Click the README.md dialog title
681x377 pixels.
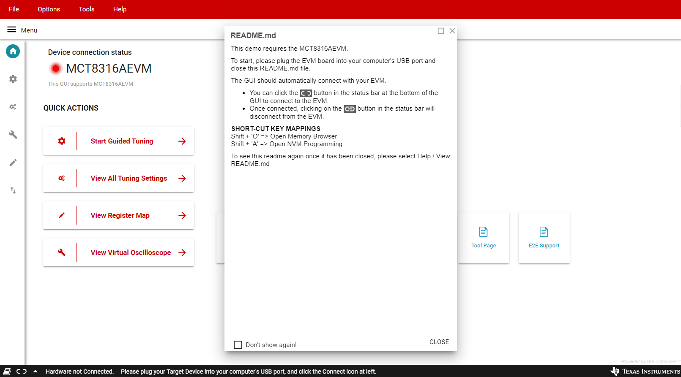tap(253, 35)
